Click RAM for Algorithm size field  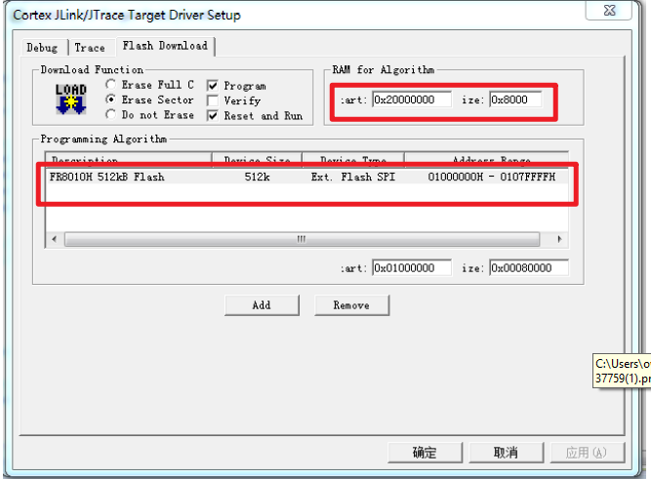[515, 100]
